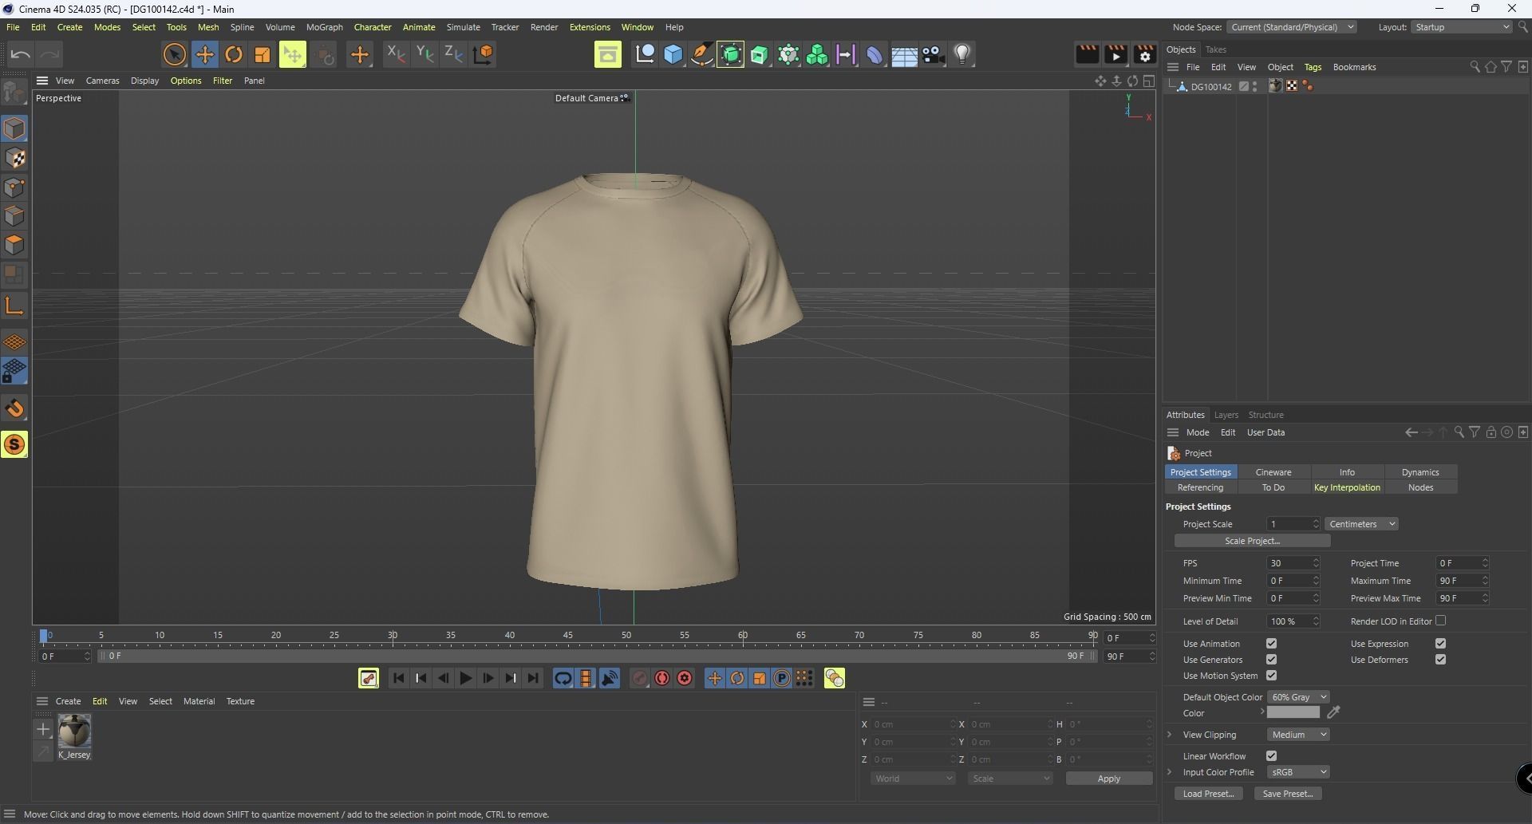Jump to start of animation
The image size is (1532, 824).
pos(399,678)
